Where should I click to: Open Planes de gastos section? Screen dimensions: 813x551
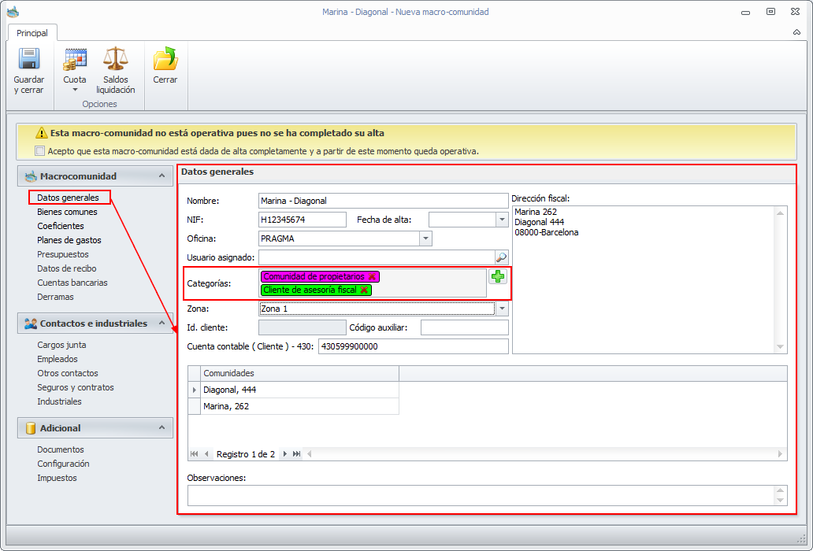point(69,240)
